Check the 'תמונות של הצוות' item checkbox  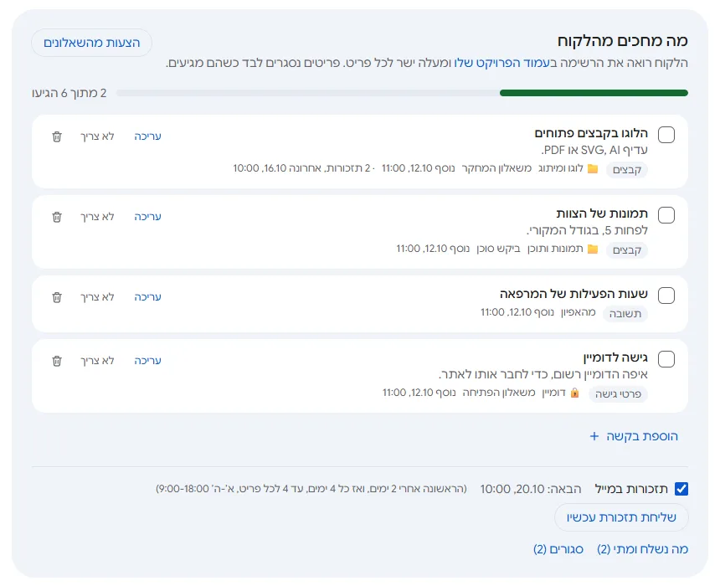[x=666, y=215]
